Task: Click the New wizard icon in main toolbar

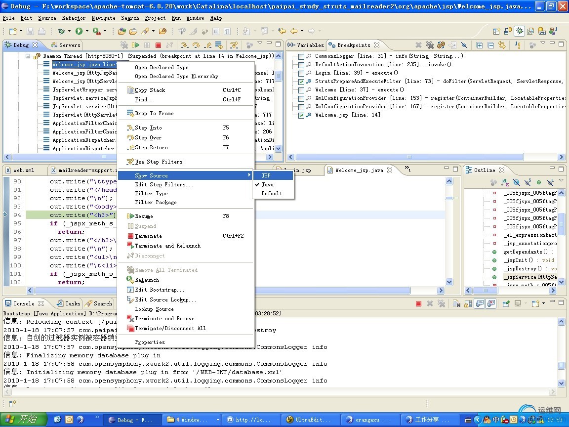Action: click(x=13, y=31)
